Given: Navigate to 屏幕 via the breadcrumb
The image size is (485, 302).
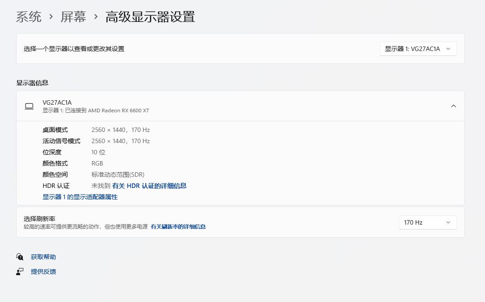Looking at the screenshot, I should click(73, 17).
